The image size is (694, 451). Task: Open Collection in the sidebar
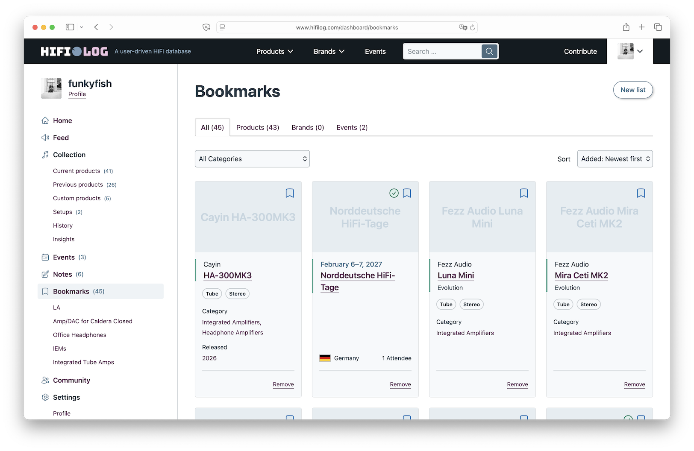click(69, 155)
